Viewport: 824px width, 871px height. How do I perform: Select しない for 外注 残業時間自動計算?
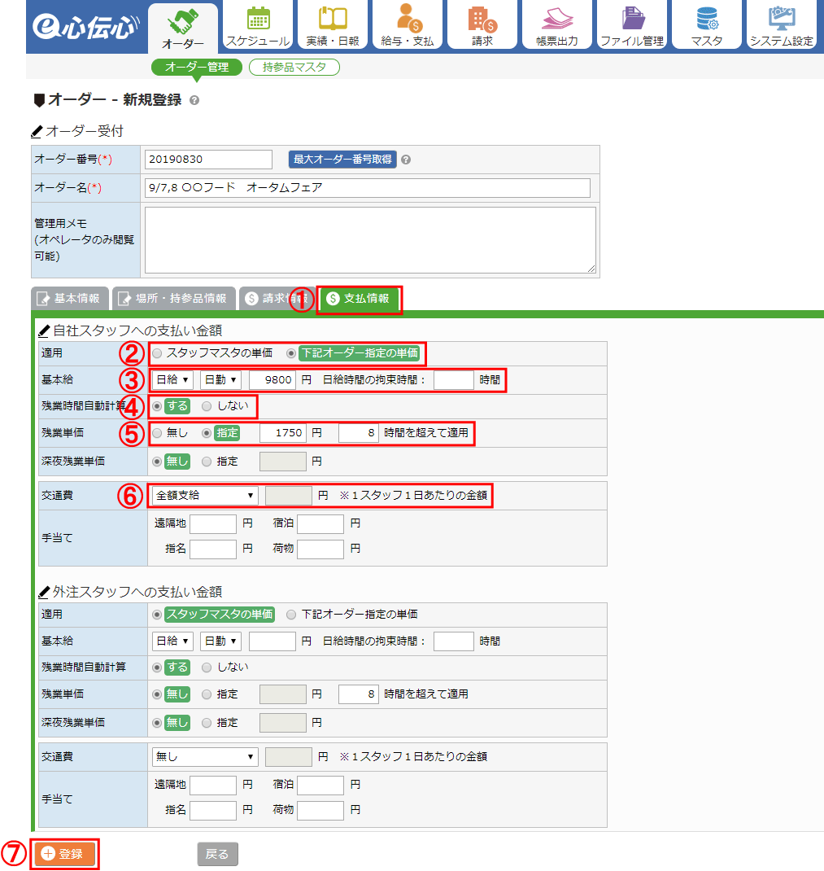pos(207,667)
